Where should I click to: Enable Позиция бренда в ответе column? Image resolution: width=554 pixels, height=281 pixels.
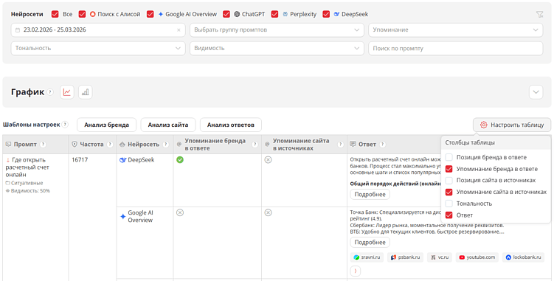click(x=449, y=157)
